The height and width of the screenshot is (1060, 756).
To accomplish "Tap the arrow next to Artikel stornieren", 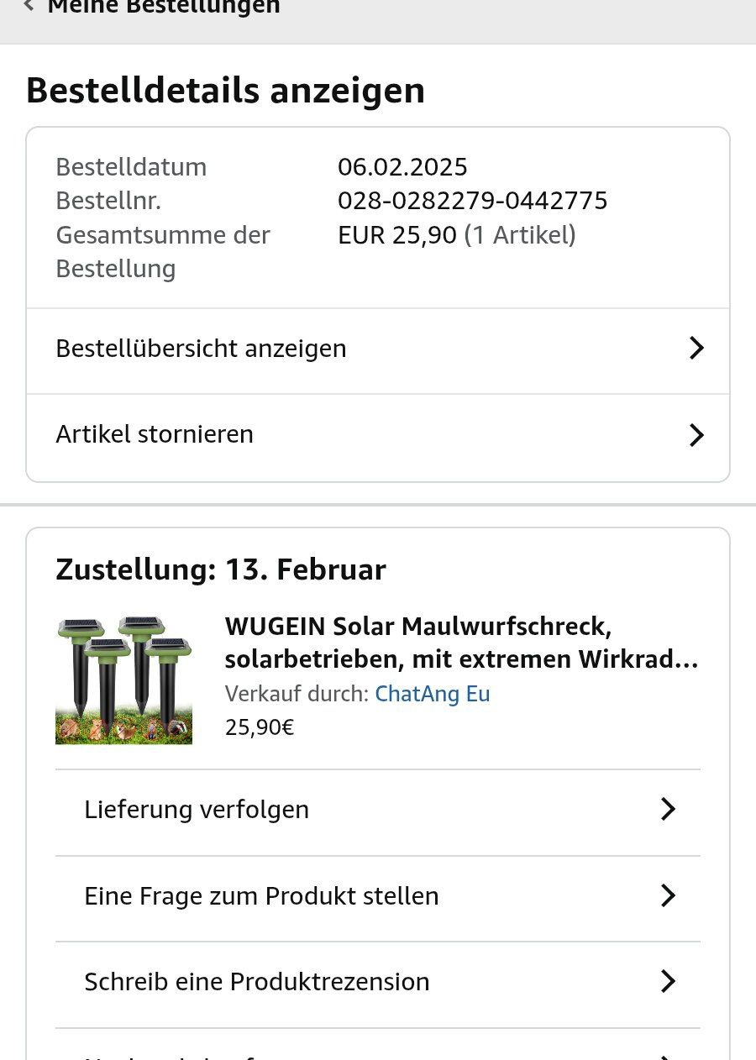I will (x=696, y=435).
